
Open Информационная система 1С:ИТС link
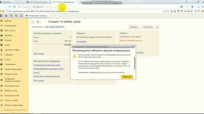pos(49,69)
